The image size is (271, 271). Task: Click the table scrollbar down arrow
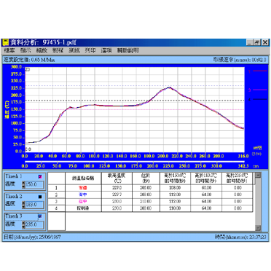click(258, 228)
